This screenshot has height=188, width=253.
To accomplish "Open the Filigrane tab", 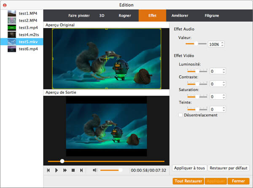I will pyautogui.click(x=212, y=16).
